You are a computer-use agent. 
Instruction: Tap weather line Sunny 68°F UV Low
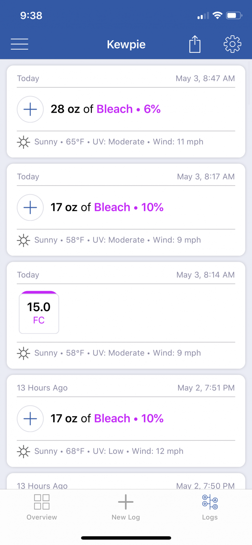[109, 451]
